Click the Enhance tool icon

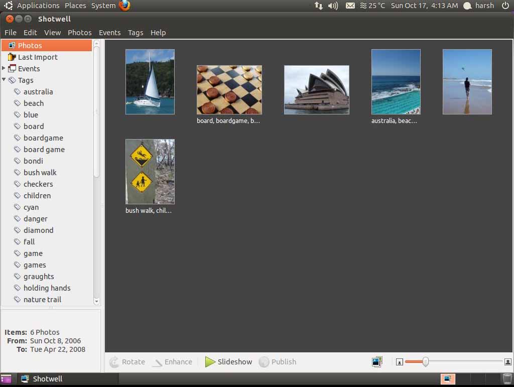coord(158,362)
